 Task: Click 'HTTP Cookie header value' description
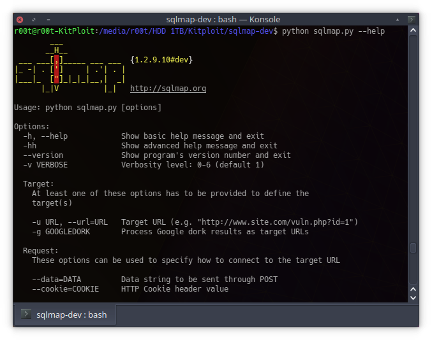pyautogui.click(x=175, y=289)
